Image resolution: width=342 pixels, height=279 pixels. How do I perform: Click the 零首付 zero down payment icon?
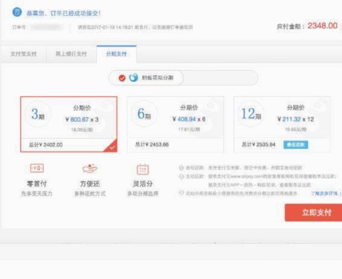coord(37,168)
